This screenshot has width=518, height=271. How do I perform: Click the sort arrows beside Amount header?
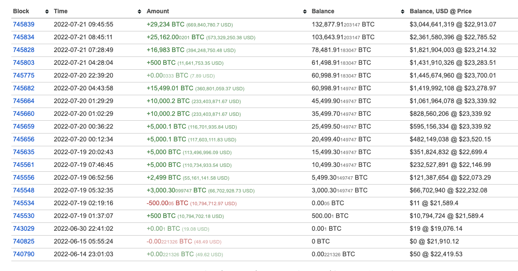point(305,11)
